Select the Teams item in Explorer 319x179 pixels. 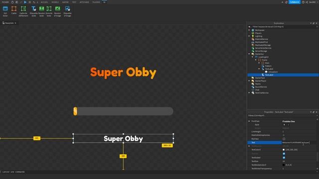pos(258,84)
